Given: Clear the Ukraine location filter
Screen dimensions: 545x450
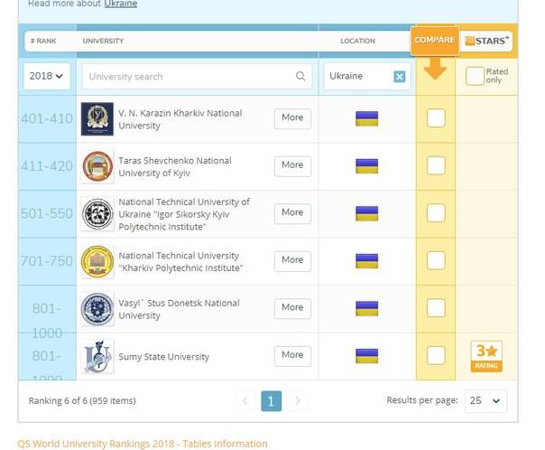Looking at the screenshot, I should coord(400,76).
